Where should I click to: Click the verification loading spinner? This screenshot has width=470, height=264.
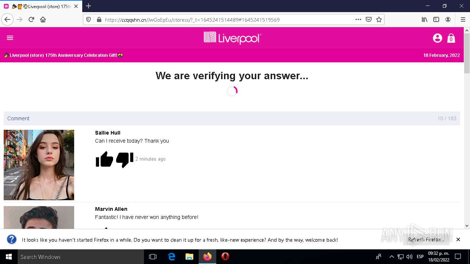[x=232, y=91]
